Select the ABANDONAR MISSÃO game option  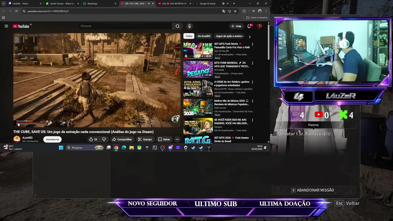313,190
